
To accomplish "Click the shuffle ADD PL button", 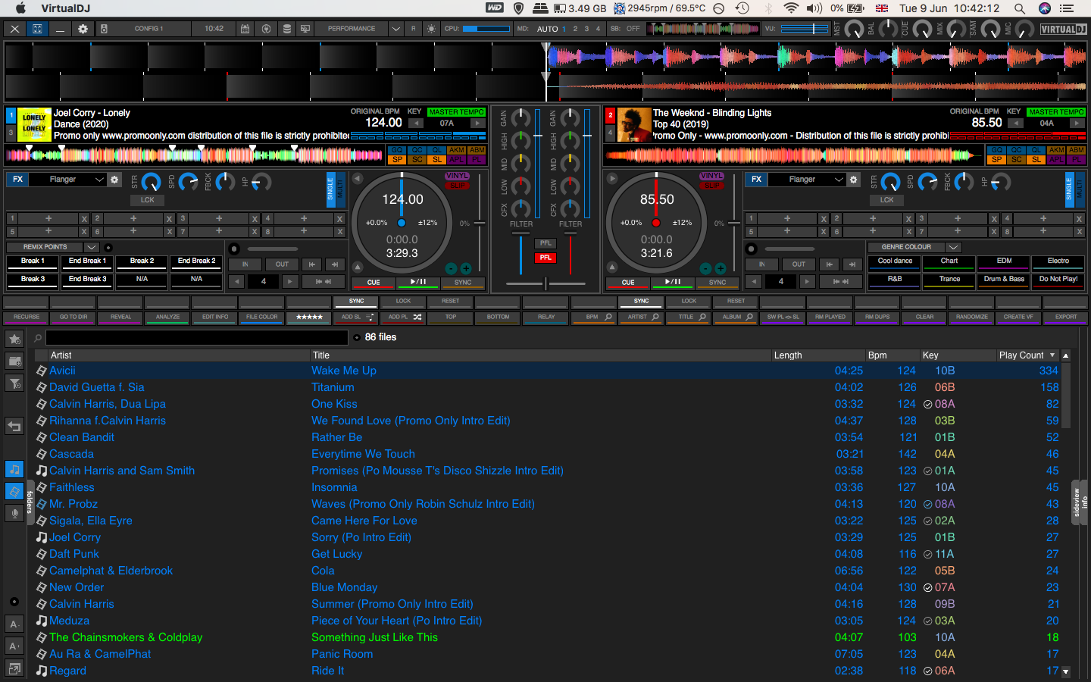I will [x=405, y=317].
